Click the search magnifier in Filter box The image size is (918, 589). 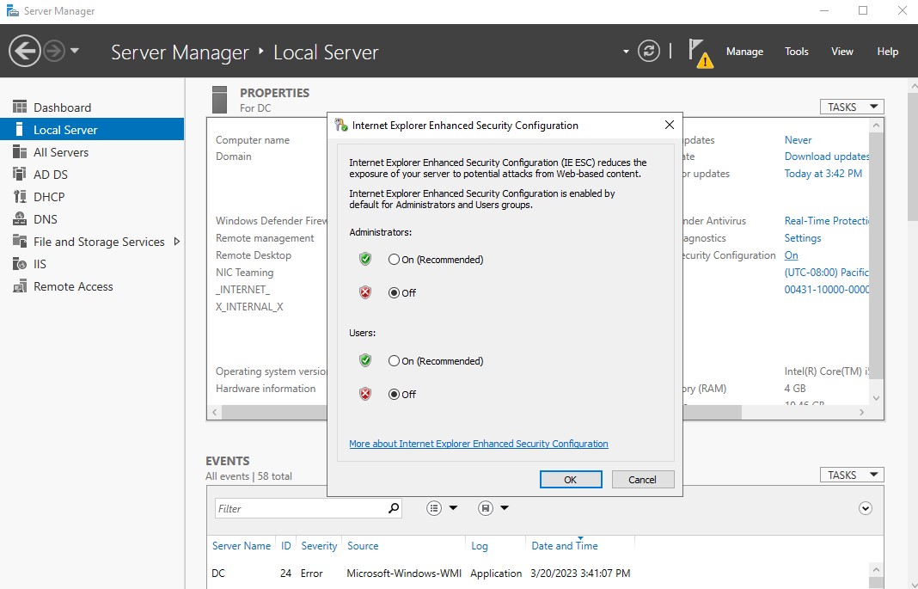394,508
